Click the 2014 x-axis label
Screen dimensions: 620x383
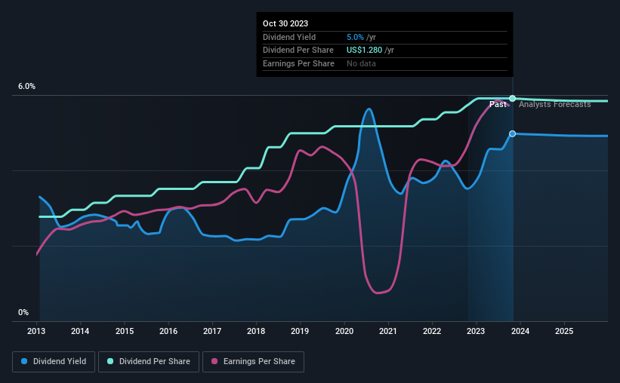click(80, 331)
